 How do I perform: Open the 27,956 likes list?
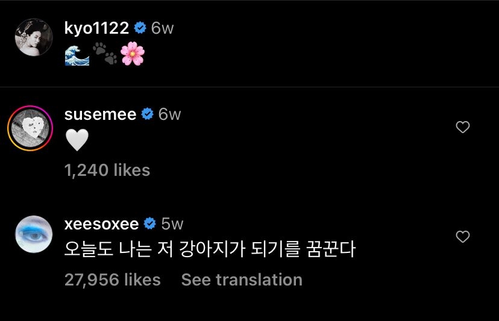pyautogui.click(x=112, y=279)
